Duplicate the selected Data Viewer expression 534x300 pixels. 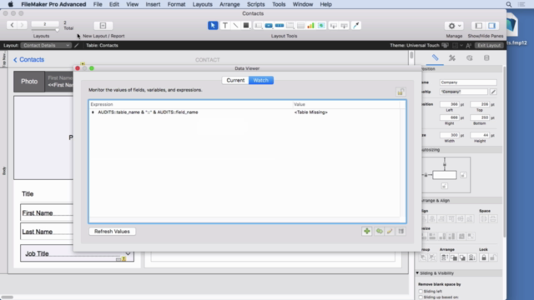(379, 232)
